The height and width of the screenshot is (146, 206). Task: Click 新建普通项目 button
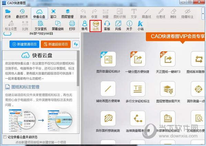[24, 44]
